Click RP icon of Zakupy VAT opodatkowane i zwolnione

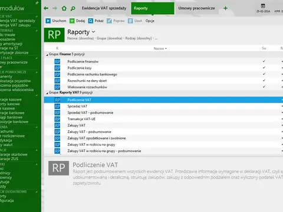[x=57, y=138]
